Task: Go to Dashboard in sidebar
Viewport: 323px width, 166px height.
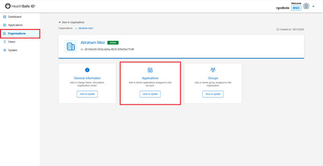Action: click(15, 17)
